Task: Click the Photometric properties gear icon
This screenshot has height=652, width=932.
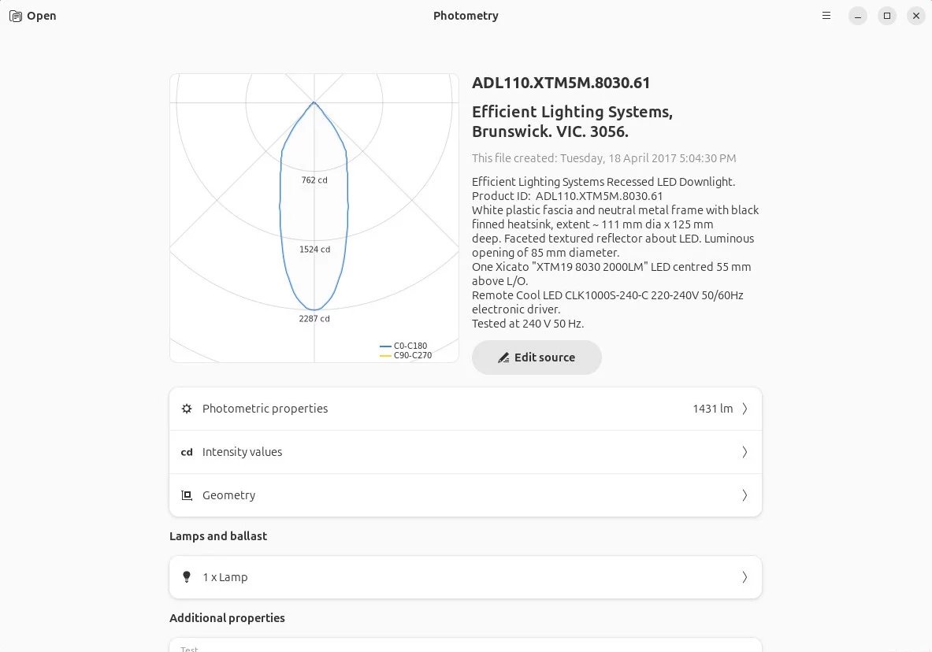Action: tap(187, 409)
